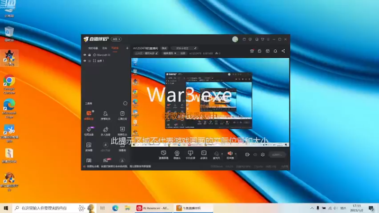Switch to the AI Announcer taskbar window
Viewport: 379px width, 213px height.
point(153,208)
